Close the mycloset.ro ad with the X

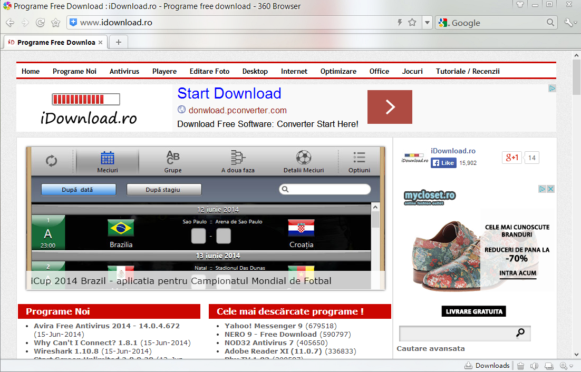tap(550, 189)
